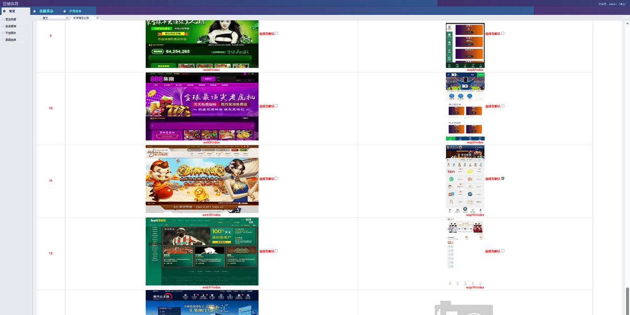Open the third top navigation tab

[x=75, y=11]
